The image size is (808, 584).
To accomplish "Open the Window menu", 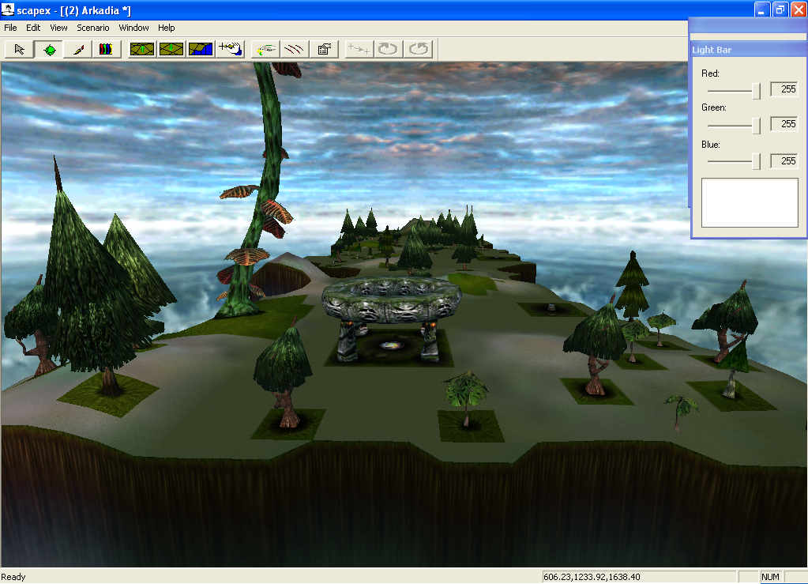I will pos(133,28).
